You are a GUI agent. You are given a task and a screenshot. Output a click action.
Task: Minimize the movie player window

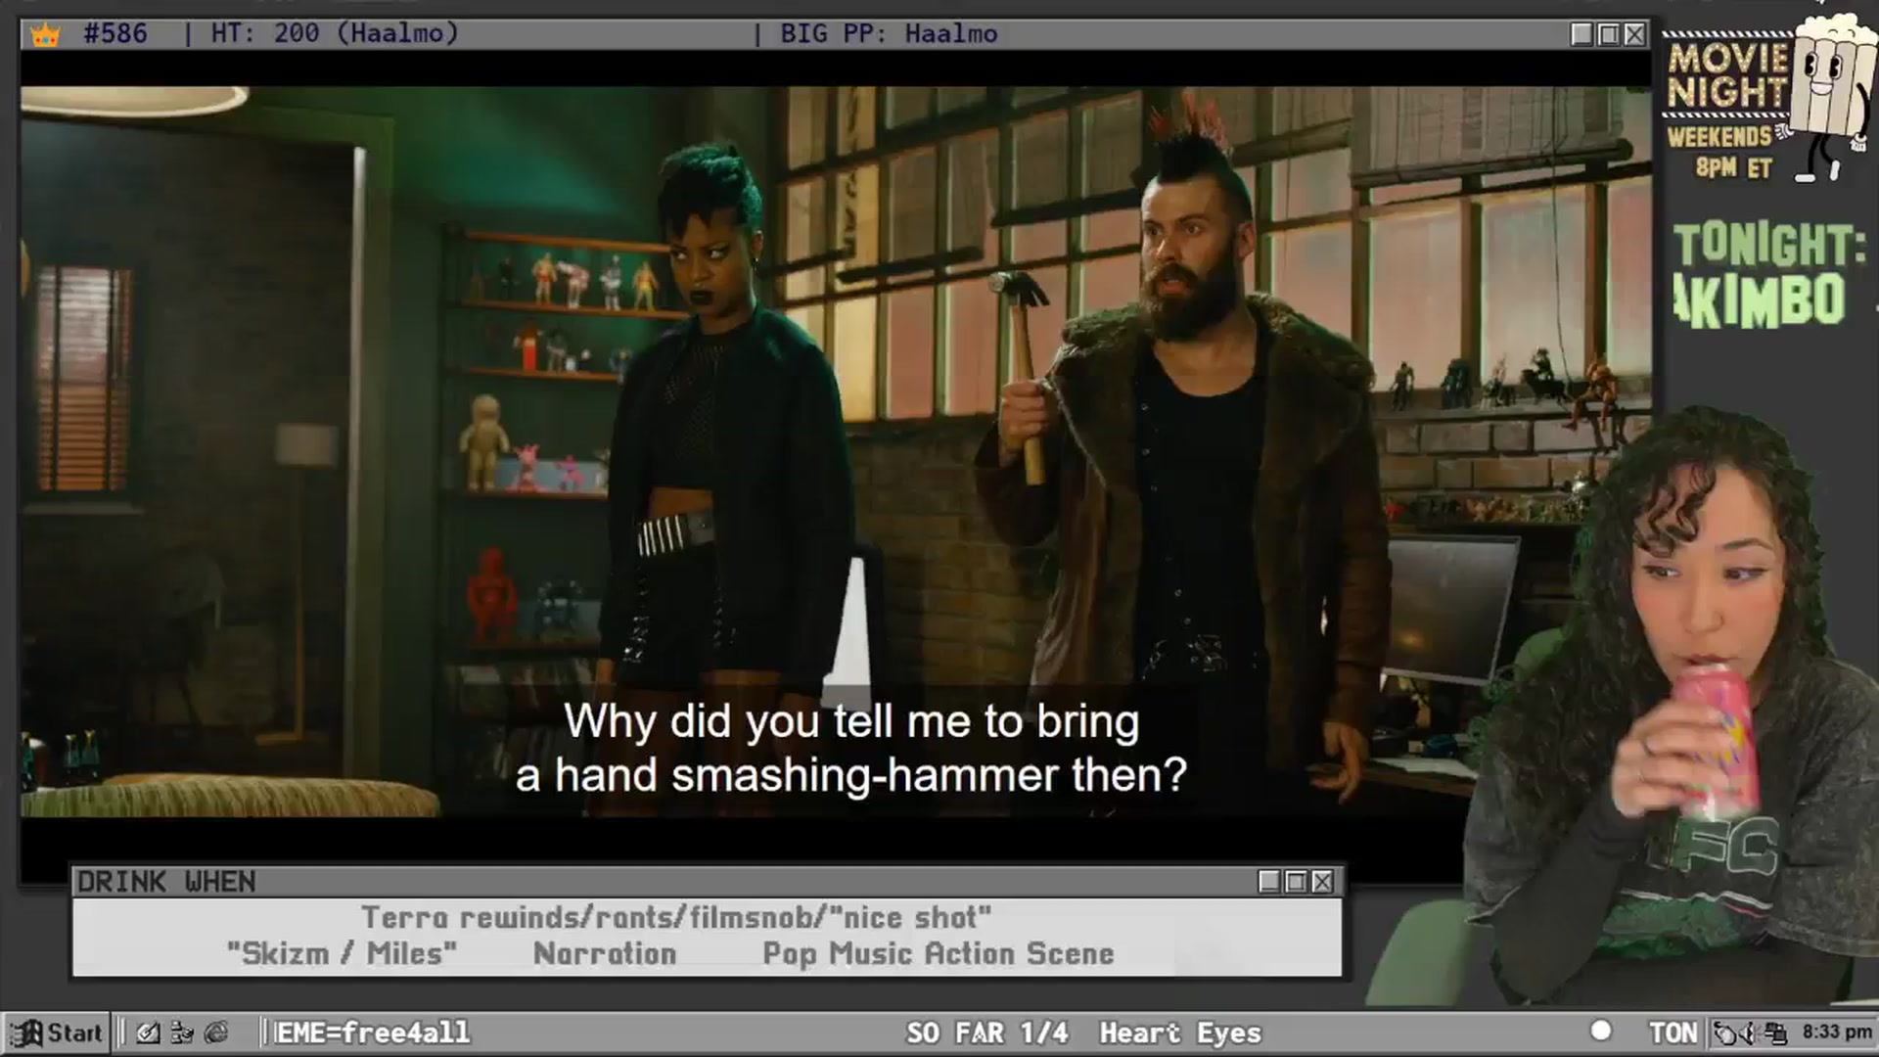[1581, 34]
